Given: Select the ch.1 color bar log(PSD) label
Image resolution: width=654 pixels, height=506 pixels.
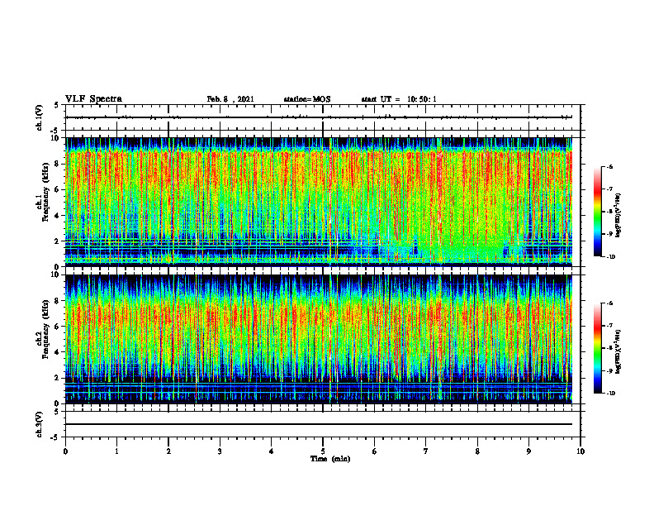Looking at the screenshot, I should pos(619,215).
